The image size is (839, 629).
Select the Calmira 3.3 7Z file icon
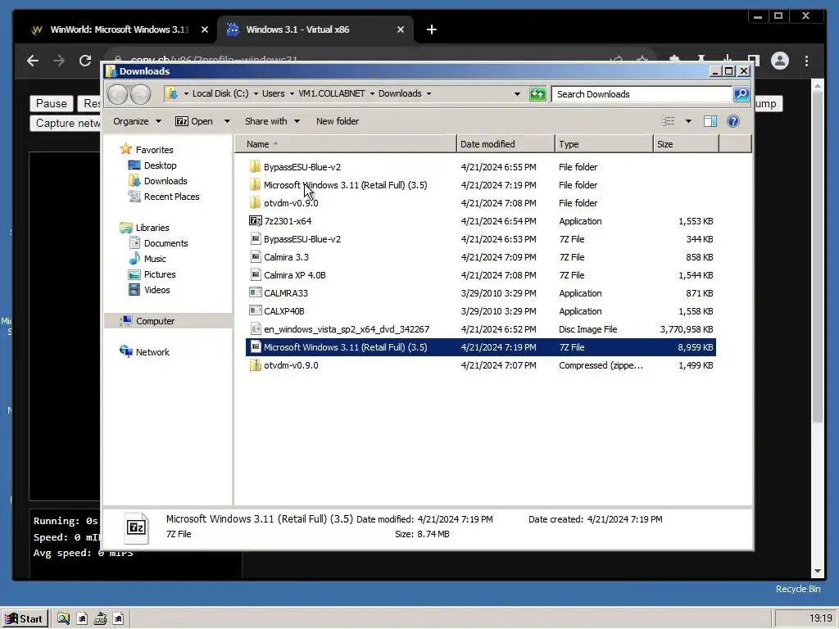tap(256, 257)
